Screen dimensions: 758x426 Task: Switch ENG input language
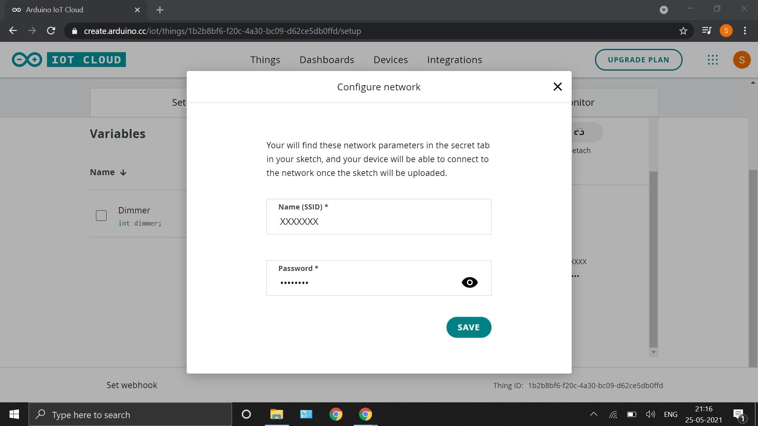(670, 415)
